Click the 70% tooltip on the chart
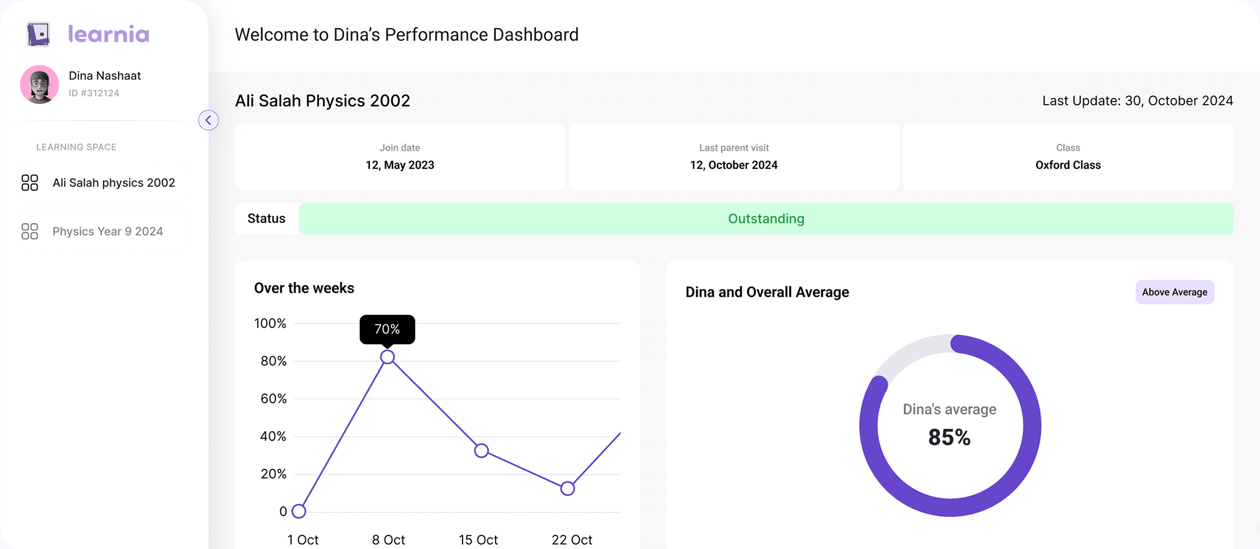This screenshot has width=1260, height=549. pyautogui.click(x=387, y=329)
